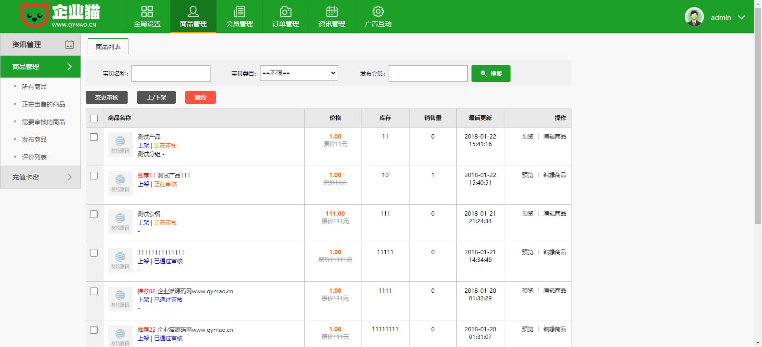762x347 pixels.
Task: Click the 资讯管理 sidebar calendar icon
Action: click(70, 44)
